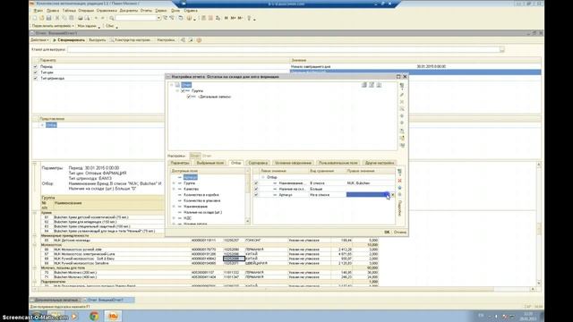Open the Файл menu
The image size is (573, 322).
click(x=38, y=11)
